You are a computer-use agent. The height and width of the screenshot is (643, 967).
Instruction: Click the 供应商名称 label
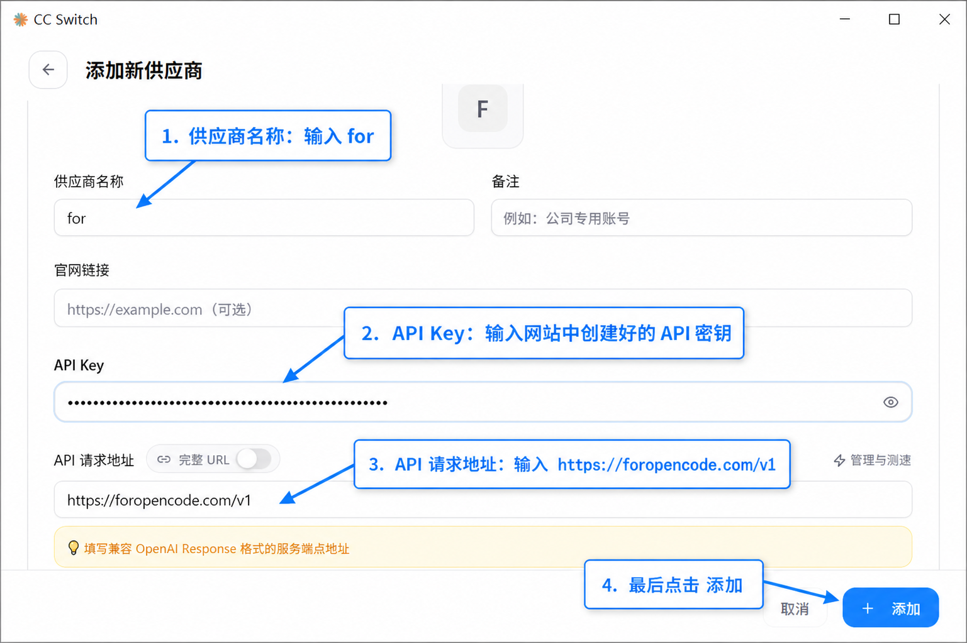pos(89,182)
